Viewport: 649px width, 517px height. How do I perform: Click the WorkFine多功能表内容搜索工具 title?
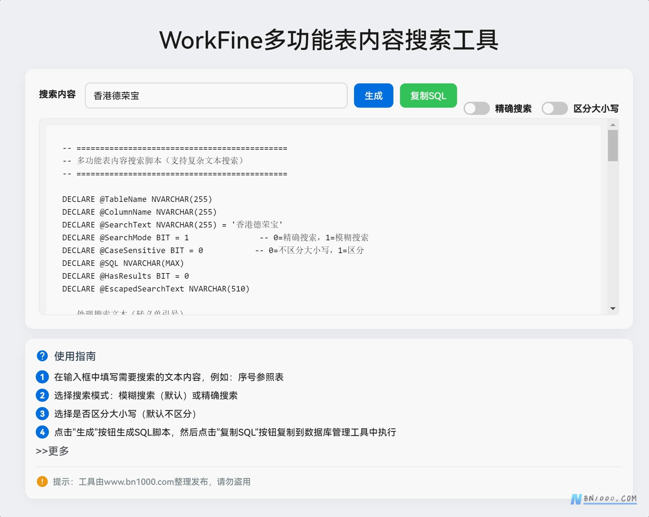tap(329, 40)
